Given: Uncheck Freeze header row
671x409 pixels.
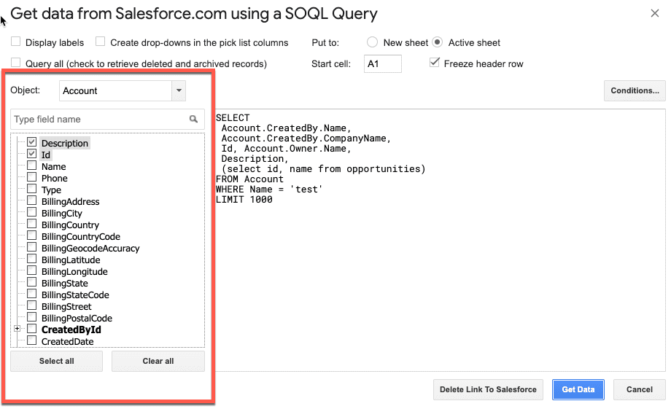Looking at the screenshot, I should coord(435,63).
